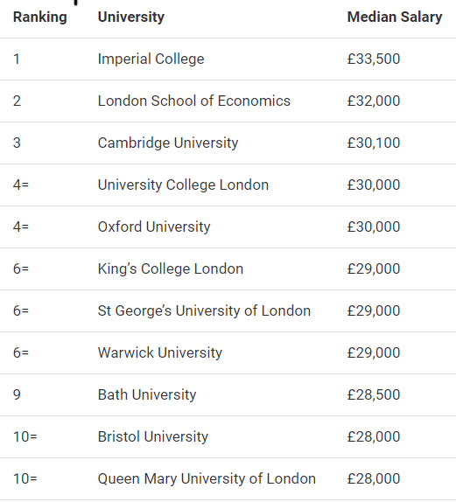Select Queen Mary University of London
Screen dimensions: 456x502
click(x=207, y=478)
